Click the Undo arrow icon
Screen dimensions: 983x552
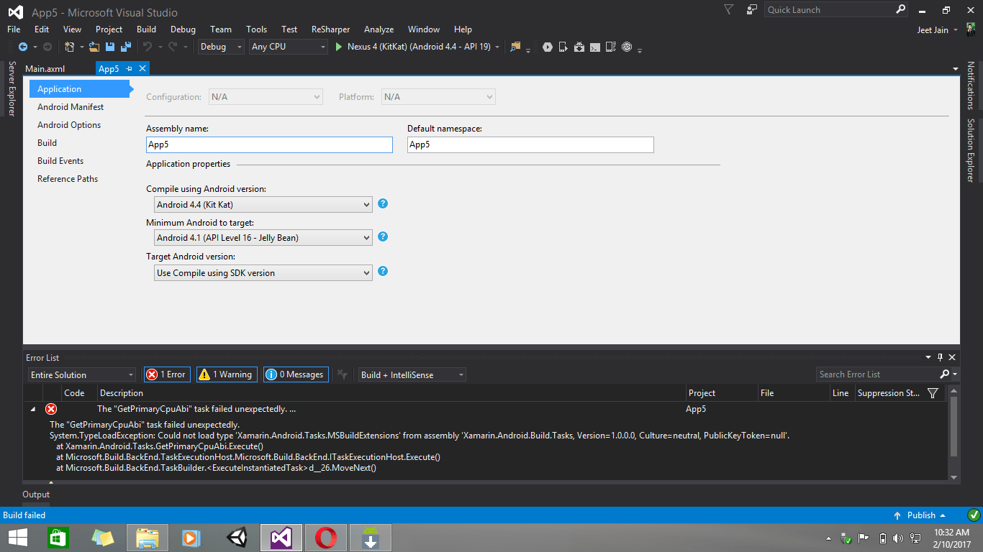pos(148,47)
